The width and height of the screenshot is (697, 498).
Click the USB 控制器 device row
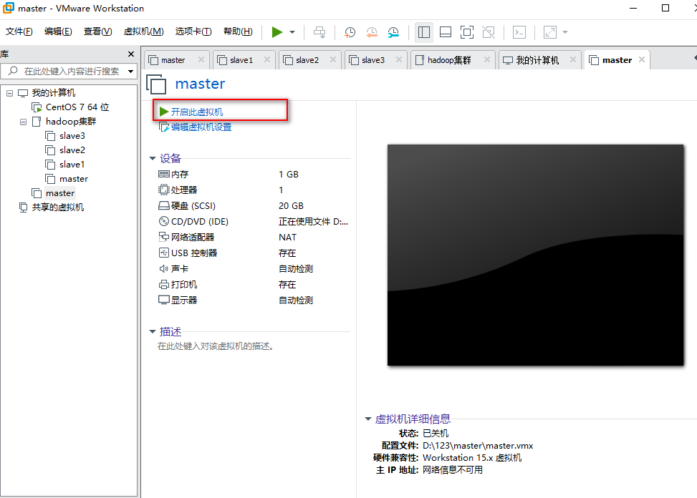(x=254, y=253)
